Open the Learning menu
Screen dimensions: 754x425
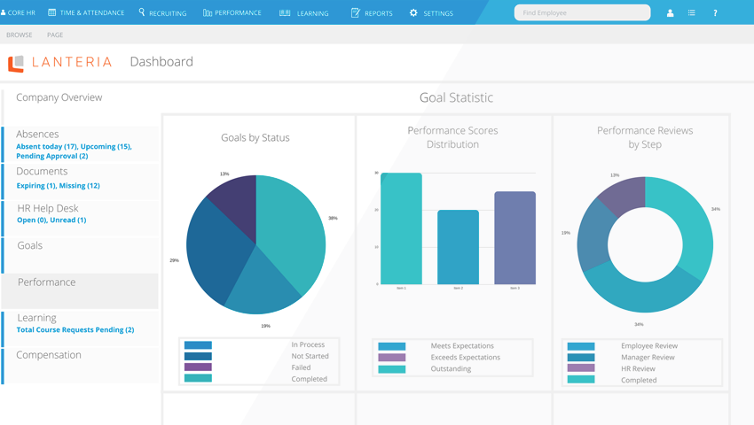point(304,13)
